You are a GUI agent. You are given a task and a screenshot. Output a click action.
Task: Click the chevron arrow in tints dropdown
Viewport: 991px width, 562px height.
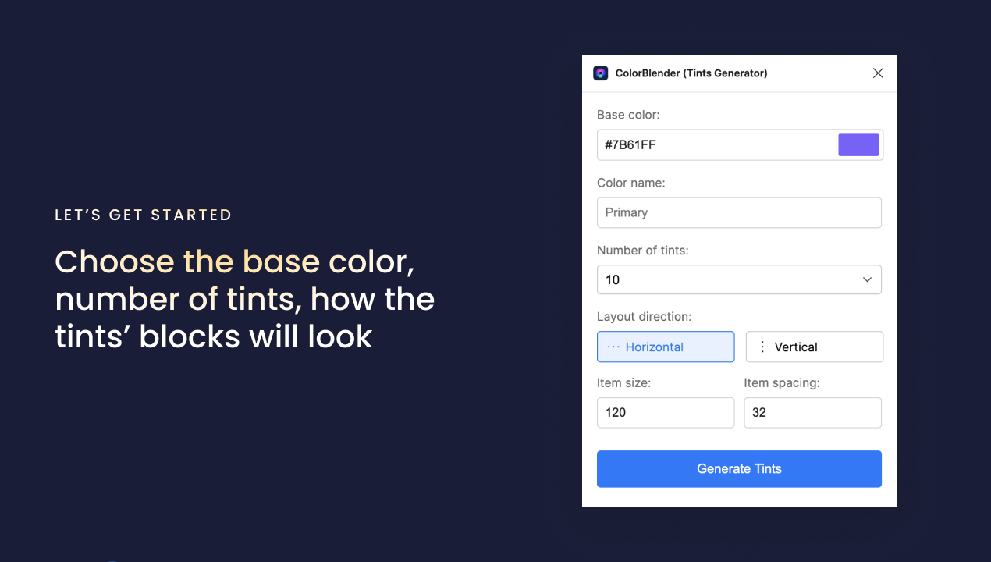867,279
